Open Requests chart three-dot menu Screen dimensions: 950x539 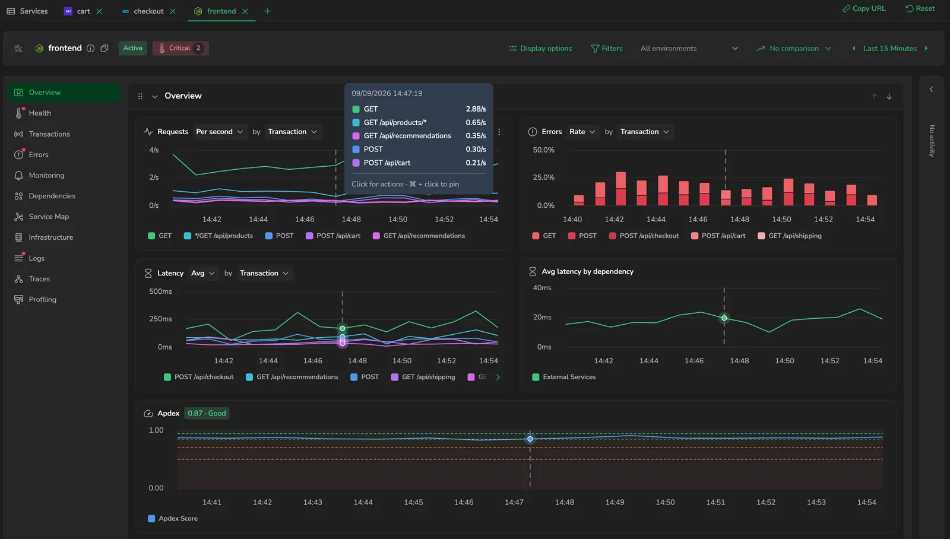click(499, 132)
